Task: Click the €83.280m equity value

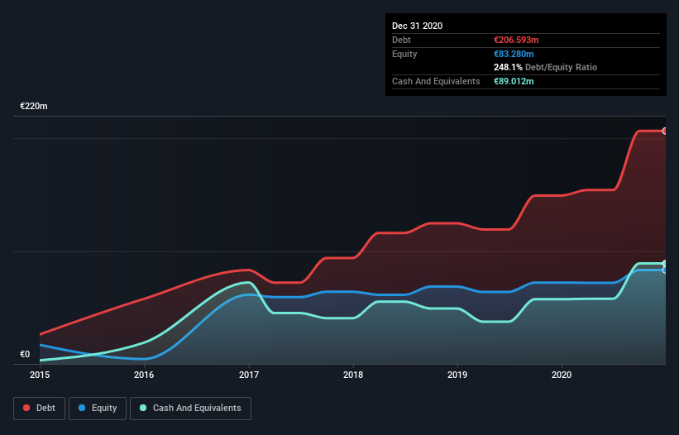Action: 514,54
